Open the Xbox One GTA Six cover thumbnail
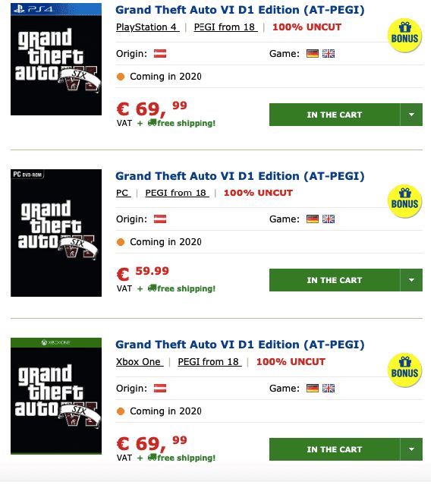This screenshot has height=488, width=437. tap(56, 396)
